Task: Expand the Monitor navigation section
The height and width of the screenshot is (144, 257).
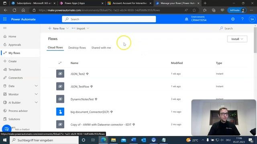Action: coord(36,94)
